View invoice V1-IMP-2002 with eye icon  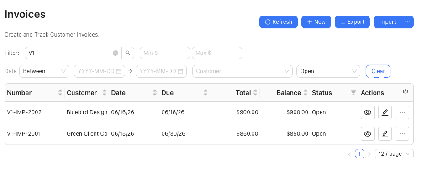pos(368,112)
